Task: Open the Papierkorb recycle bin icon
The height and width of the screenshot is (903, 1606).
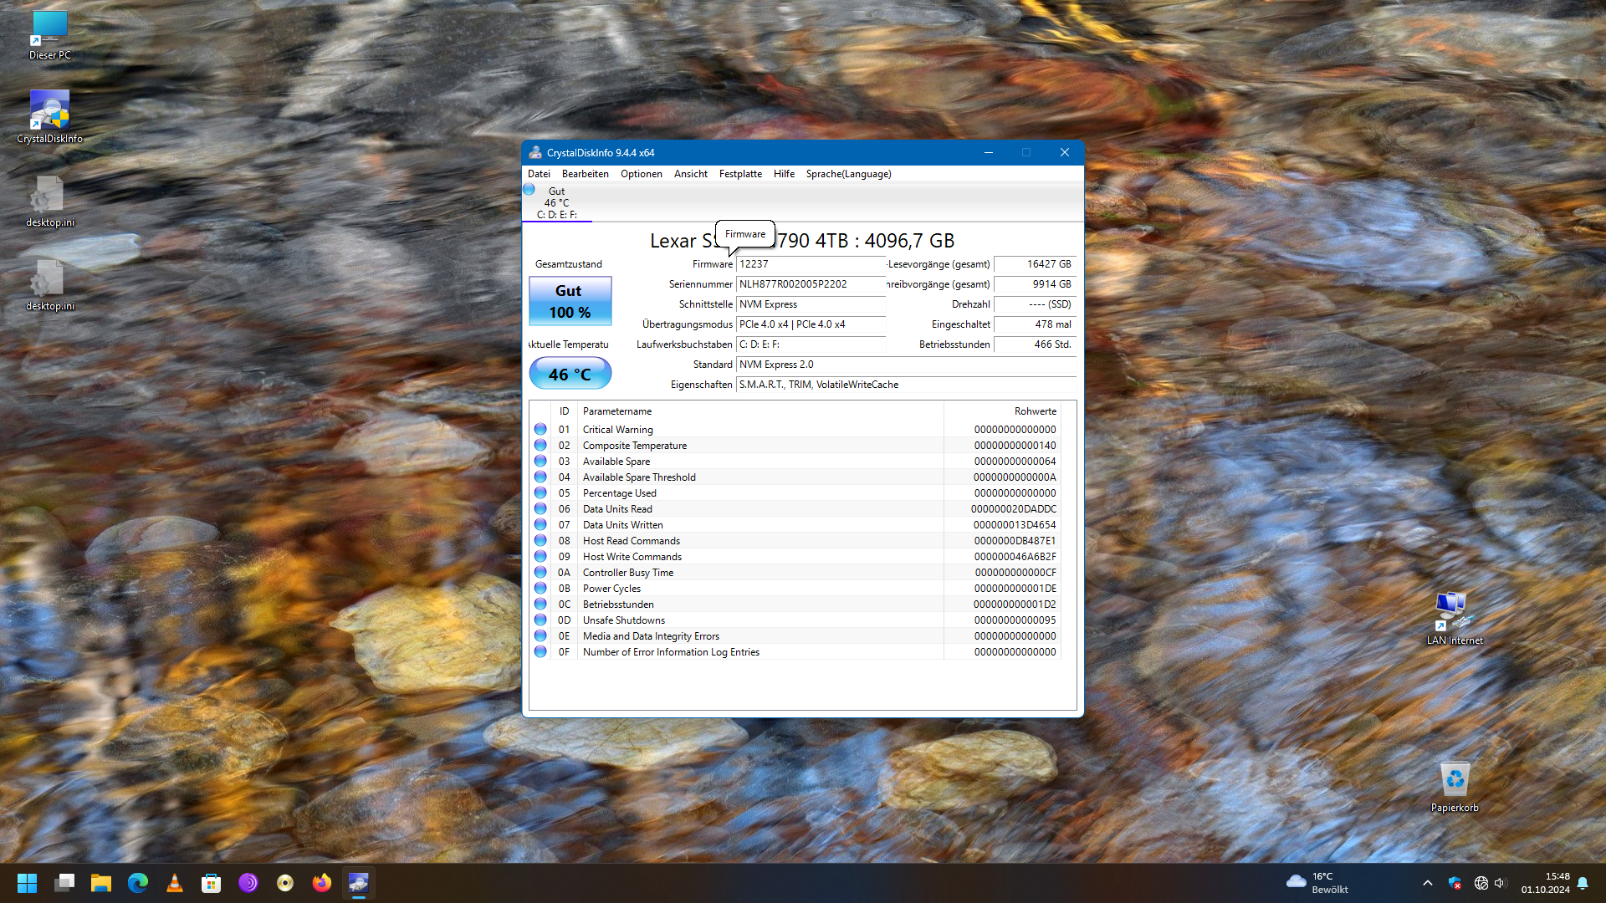Action: 1455,780
